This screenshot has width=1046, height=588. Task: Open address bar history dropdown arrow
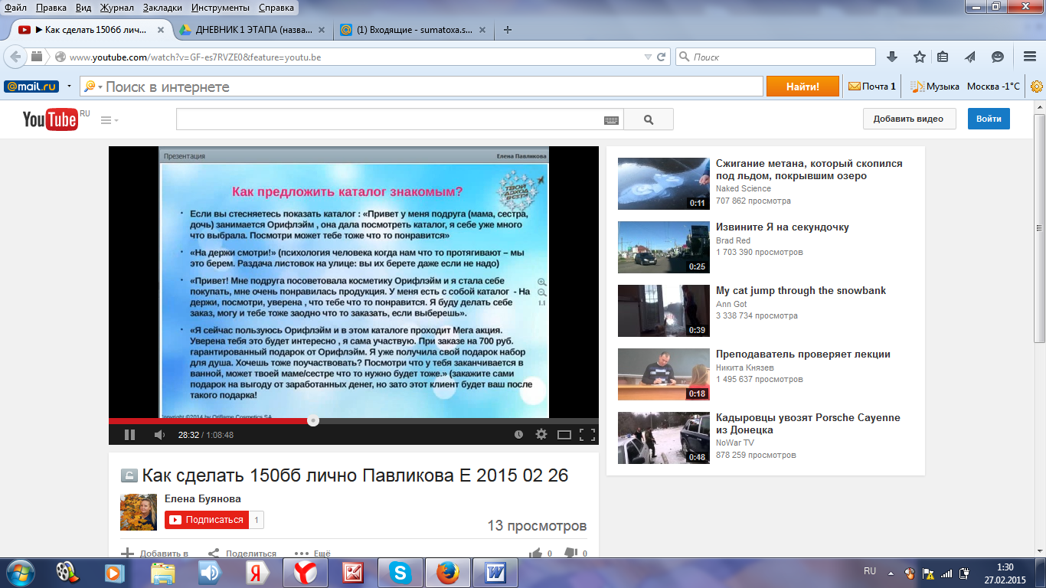pyautogui.click(x=649, y=57)
